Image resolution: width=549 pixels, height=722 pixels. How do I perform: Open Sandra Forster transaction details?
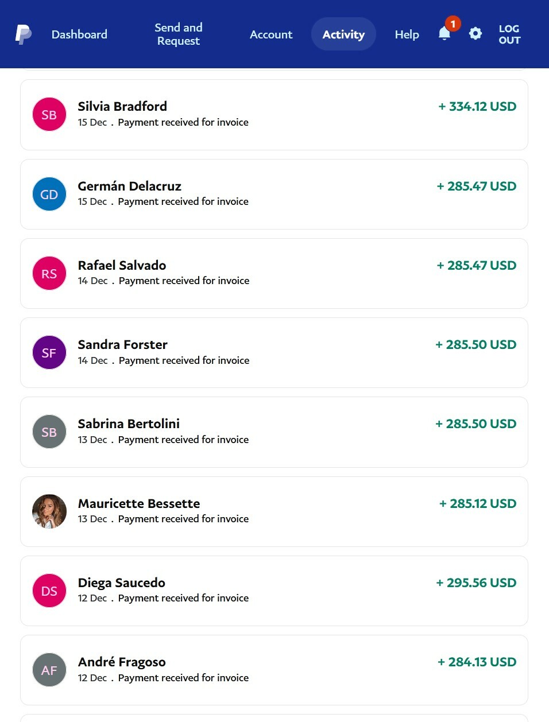coord(274,352)
